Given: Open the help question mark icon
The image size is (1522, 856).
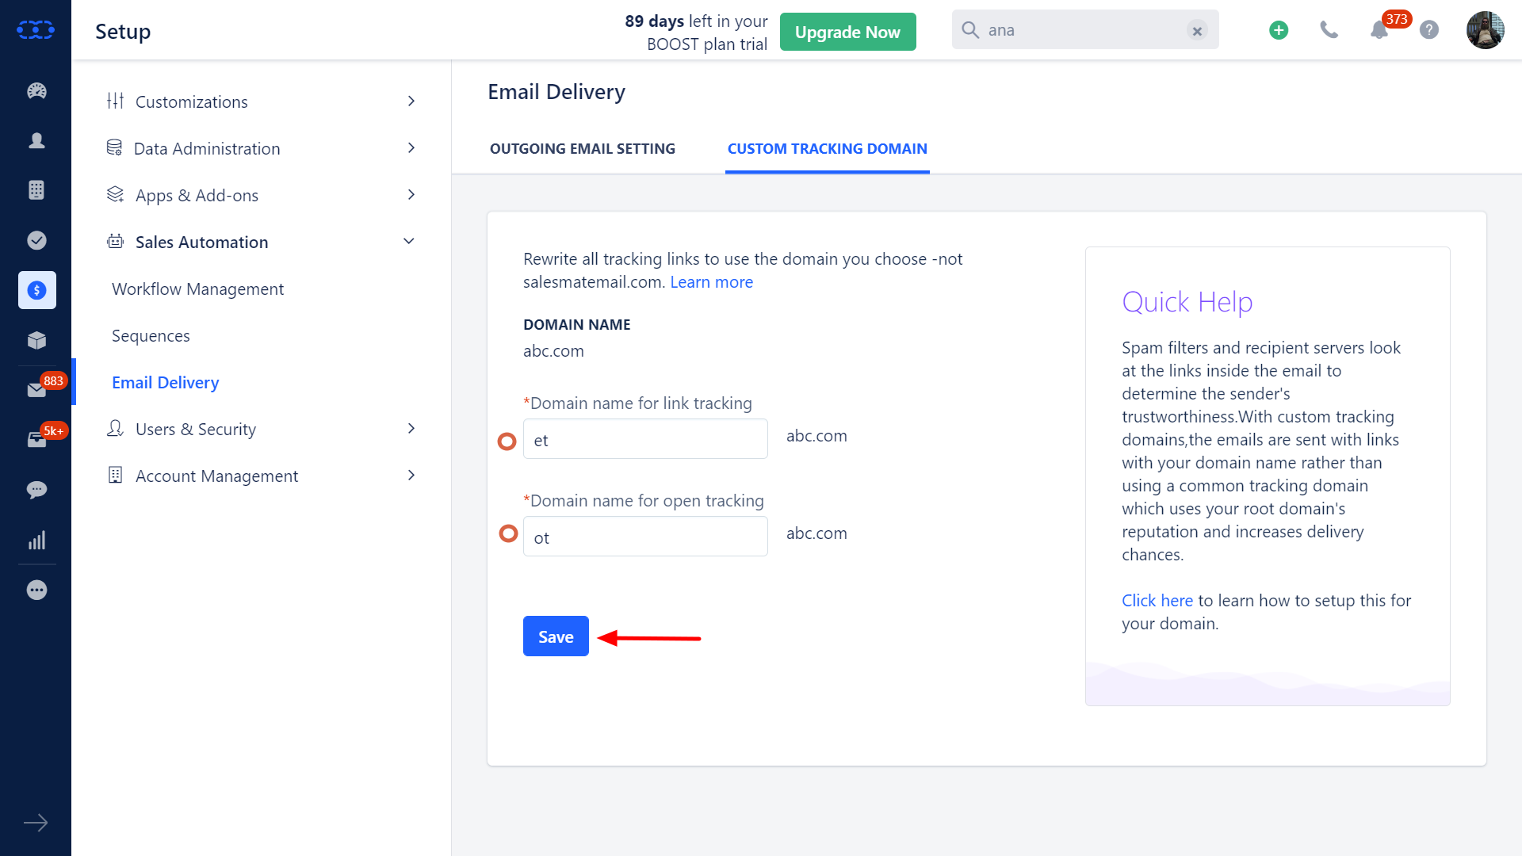Looking at the screenshot, I should (1429, 30).
